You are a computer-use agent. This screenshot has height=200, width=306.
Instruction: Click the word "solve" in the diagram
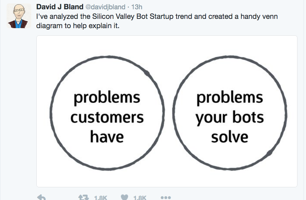(229, 137)
